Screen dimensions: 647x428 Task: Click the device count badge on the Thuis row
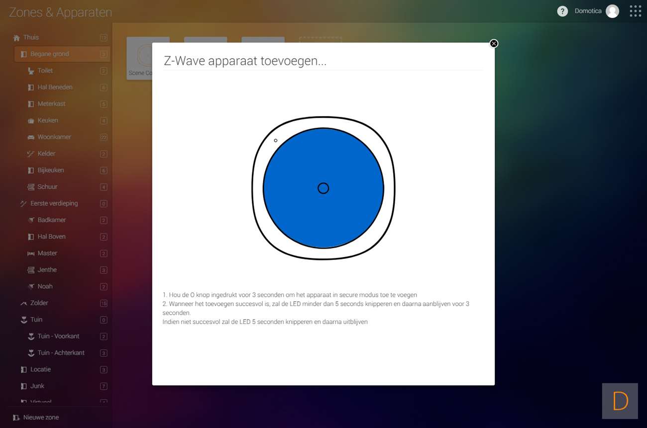pyautogui.click(x=104, y=38)
